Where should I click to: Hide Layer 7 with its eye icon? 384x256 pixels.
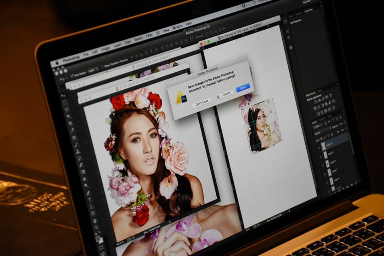click(325, 174)
